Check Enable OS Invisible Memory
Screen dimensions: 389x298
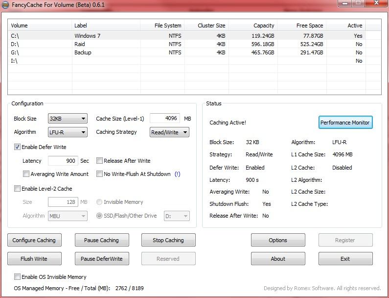(x=17, y=276)
